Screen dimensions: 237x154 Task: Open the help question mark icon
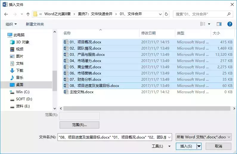[x=230, y=24]
